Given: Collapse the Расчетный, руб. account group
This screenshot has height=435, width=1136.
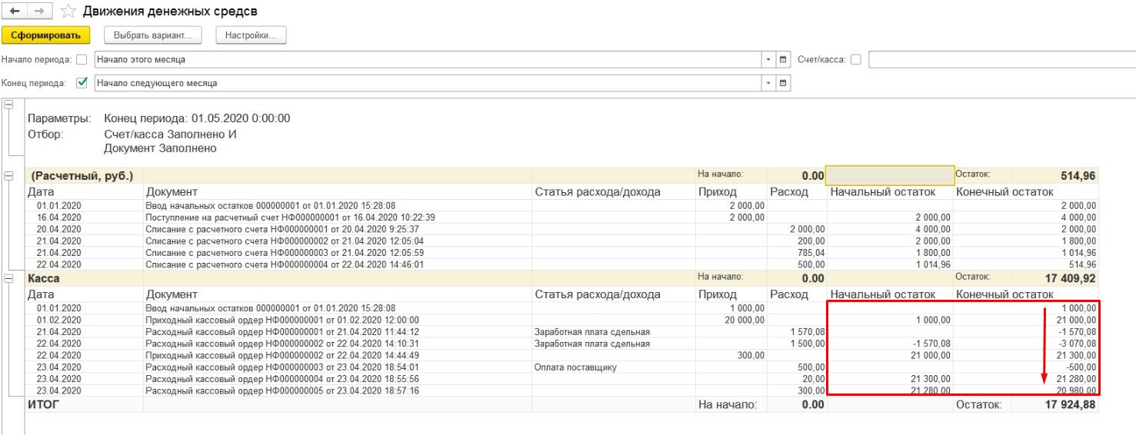Looking at the screenshot, I should [x=8, y=176].
